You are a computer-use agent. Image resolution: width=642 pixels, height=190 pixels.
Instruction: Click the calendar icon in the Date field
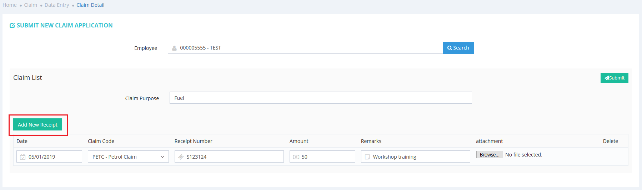(x=23, y=157)
